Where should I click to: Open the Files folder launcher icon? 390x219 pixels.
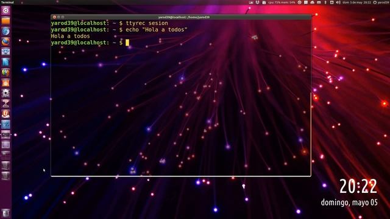pos(5,21)
